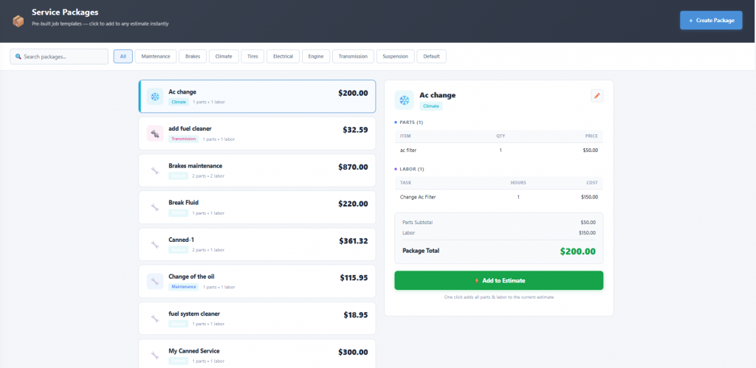The width and height of the screenshot is (756, 368).
Task: Click the snowflake icon in Ac change list card
Action: 155,97
